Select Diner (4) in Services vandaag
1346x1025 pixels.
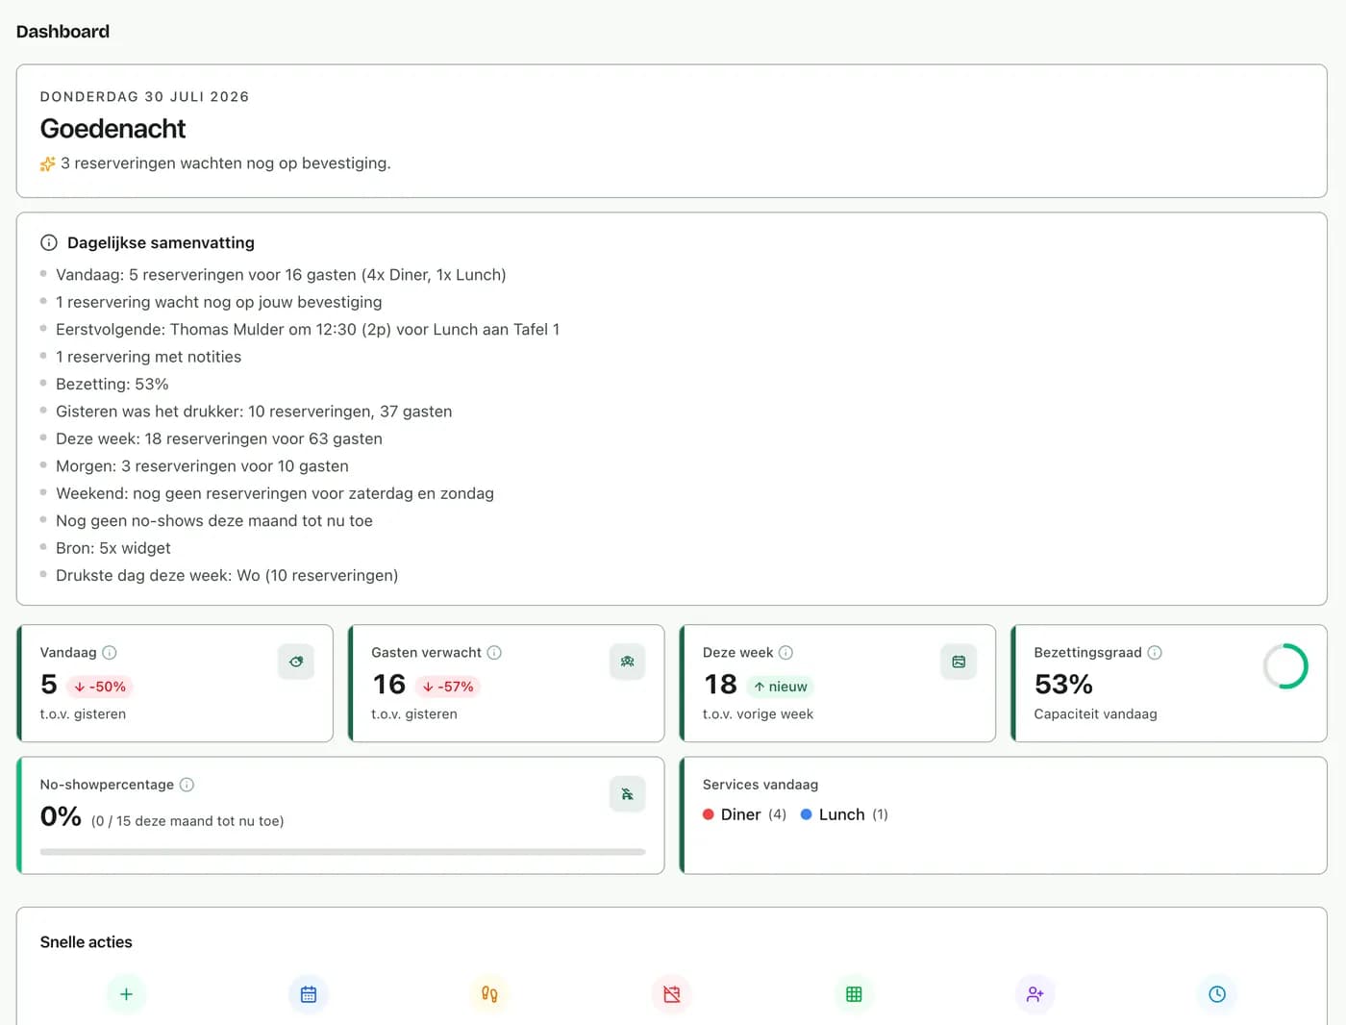tap(744, 814)
